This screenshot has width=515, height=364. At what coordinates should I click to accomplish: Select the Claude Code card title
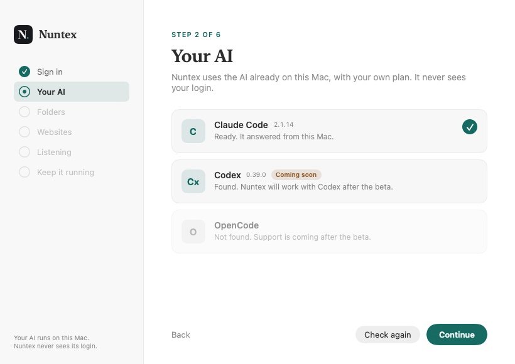(241, 125)
